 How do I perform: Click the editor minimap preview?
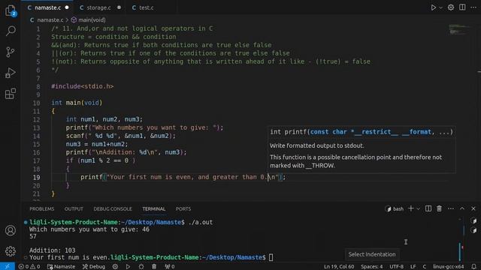point(459,30)
